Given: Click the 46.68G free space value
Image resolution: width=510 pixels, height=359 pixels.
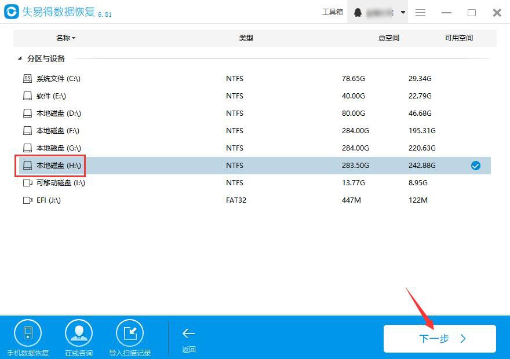Looking at the screenshot, I should [x=420, y=113].
